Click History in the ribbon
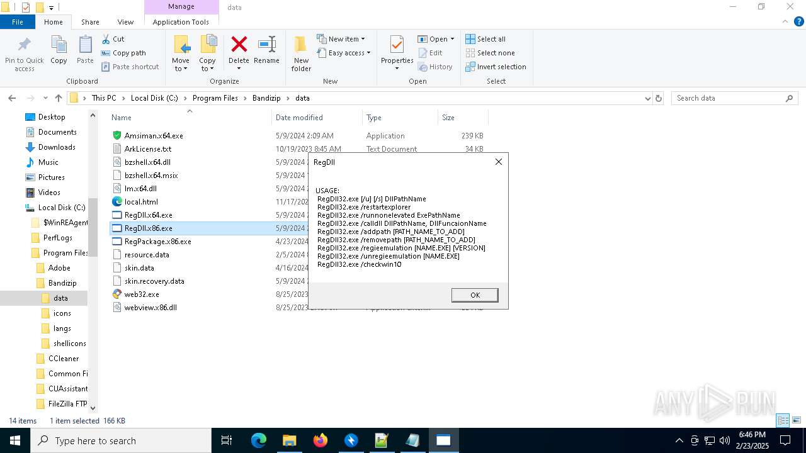Viewport: 806px width, 453px height. click(x=435, y=67)
